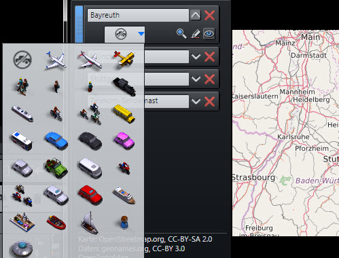339x258 pixels.
Task: Click 'Heidelberg' on the map preview
Action: (x=311, y=100)
